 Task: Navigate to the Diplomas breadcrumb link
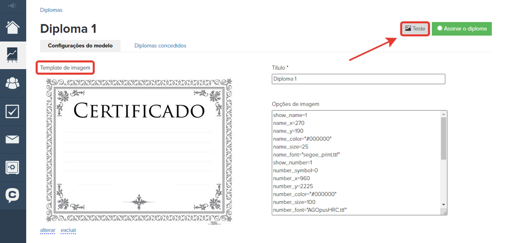coord(51,10)
